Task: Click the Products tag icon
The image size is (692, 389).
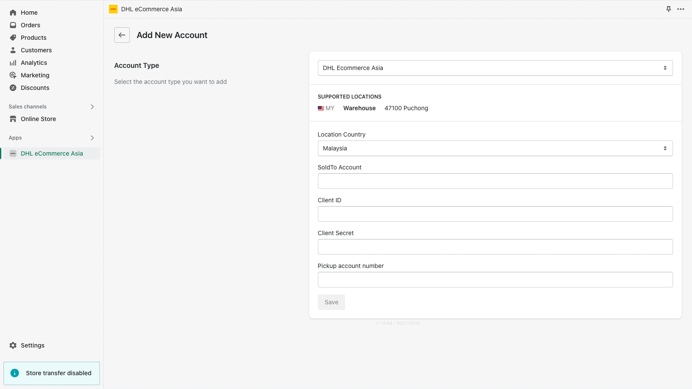Action: [x=13, y=38]
